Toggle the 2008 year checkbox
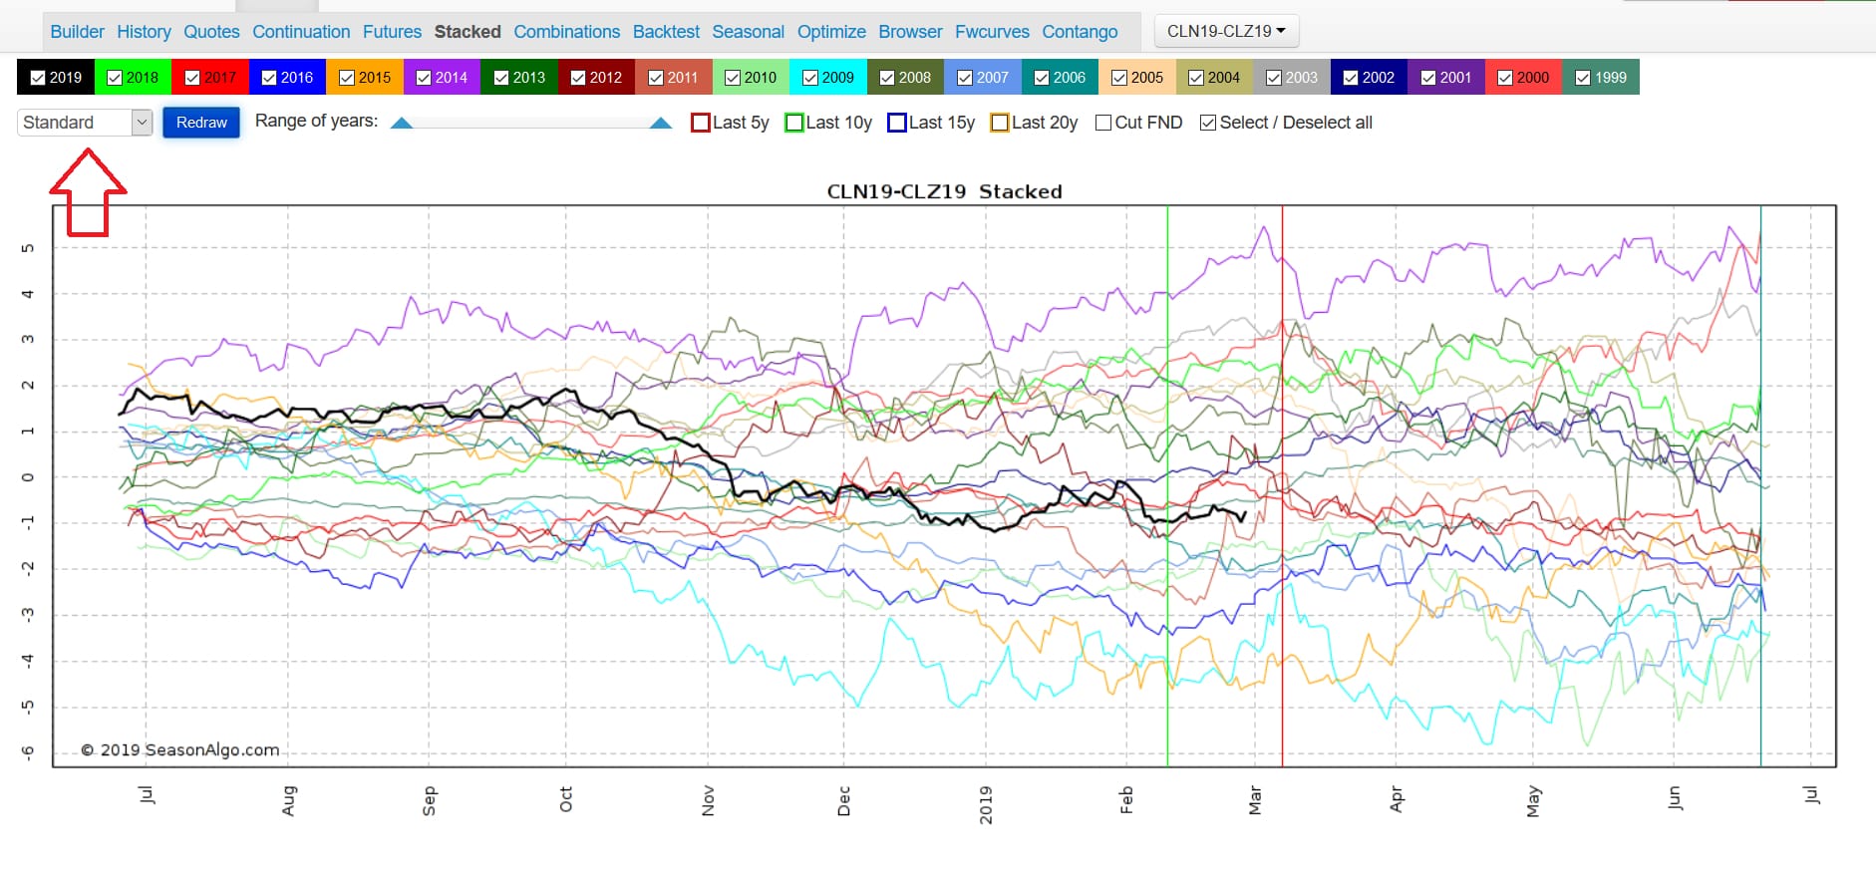1876x871 pixels. (x=887, y=78)
